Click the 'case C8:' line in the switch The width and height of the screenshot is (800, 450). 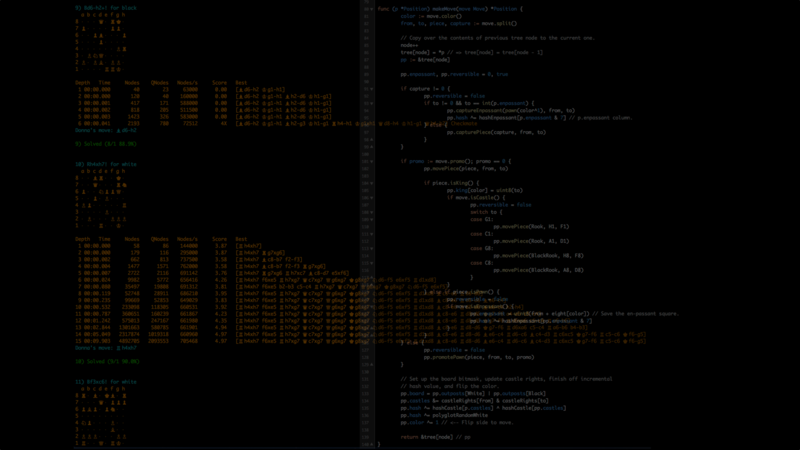pyautogui.click(x=482, y=263)
